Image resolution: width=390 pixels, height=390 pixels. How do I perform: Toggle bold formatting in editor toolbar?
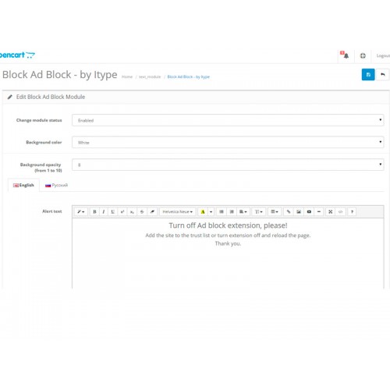point(94,211)
